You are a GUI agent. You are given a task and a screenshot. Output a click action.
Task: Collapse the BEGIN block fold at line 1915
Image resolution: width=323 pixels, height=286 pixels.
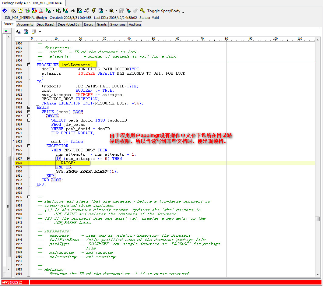pyautogui.click(x=29, y=107)
